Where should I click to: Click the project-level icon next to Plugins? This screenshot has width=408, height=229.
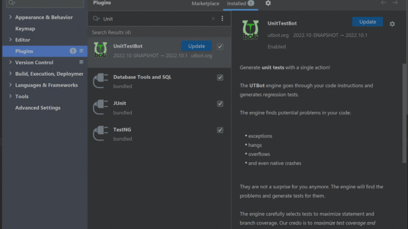point(82,51)
